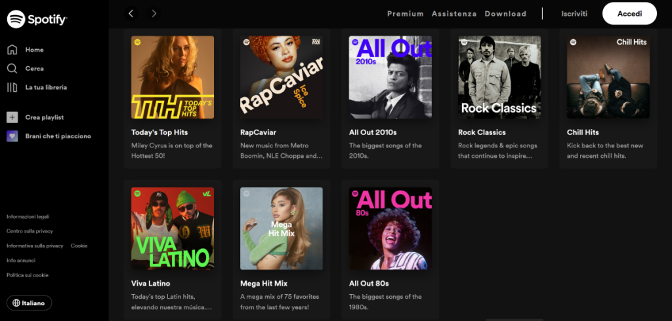Open the Download link
This screenshot has width=672, height=321.
coord(505,14)
